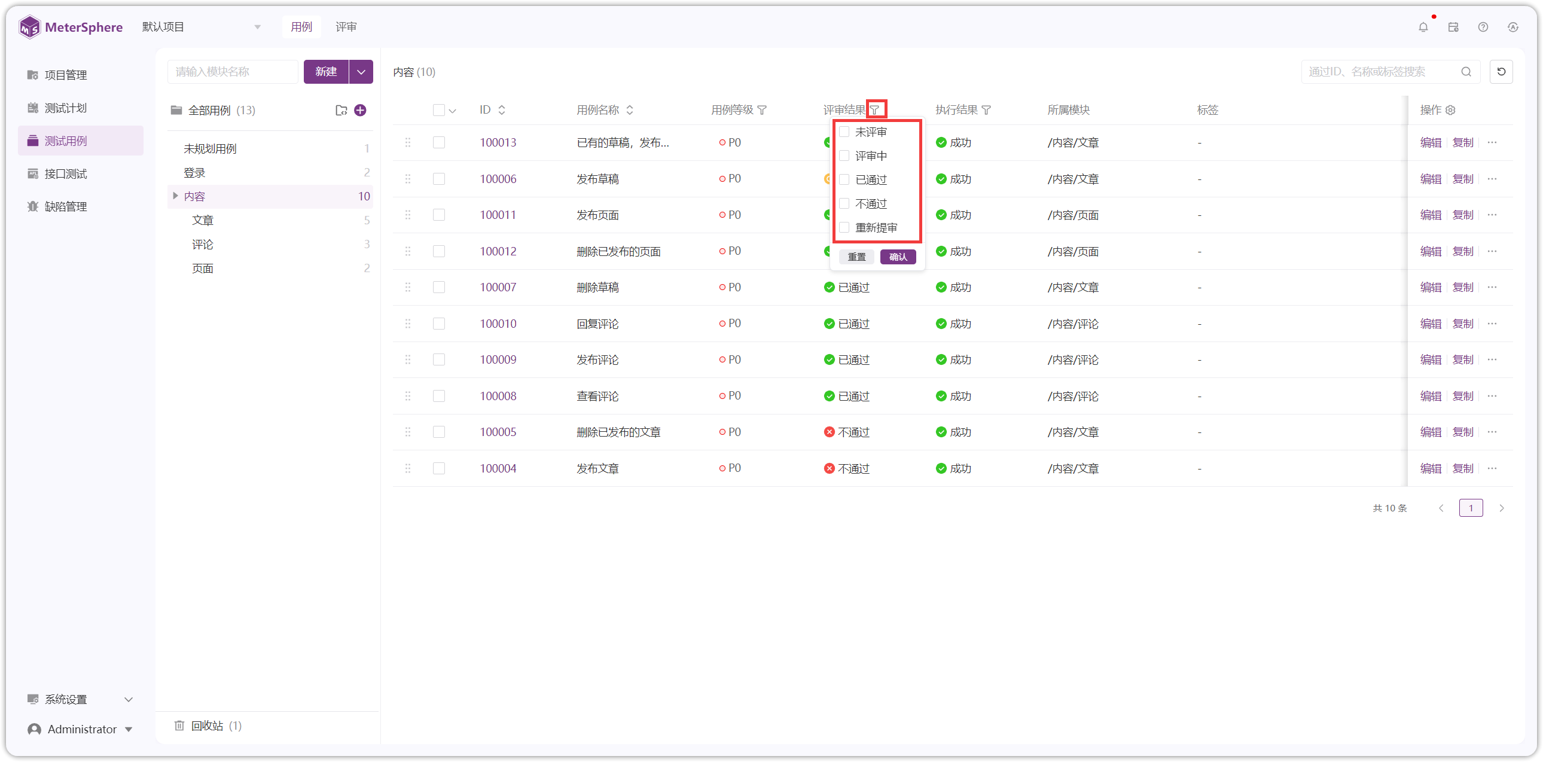Open the select-all dropdown chevron in header
Viewport: 1543px width, 762px height.
(453, 111)
